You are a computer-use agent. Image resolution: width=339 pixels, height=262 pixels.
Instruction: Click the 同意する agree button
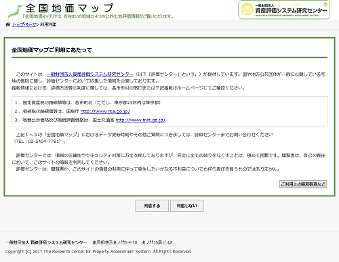pos(152,206)
